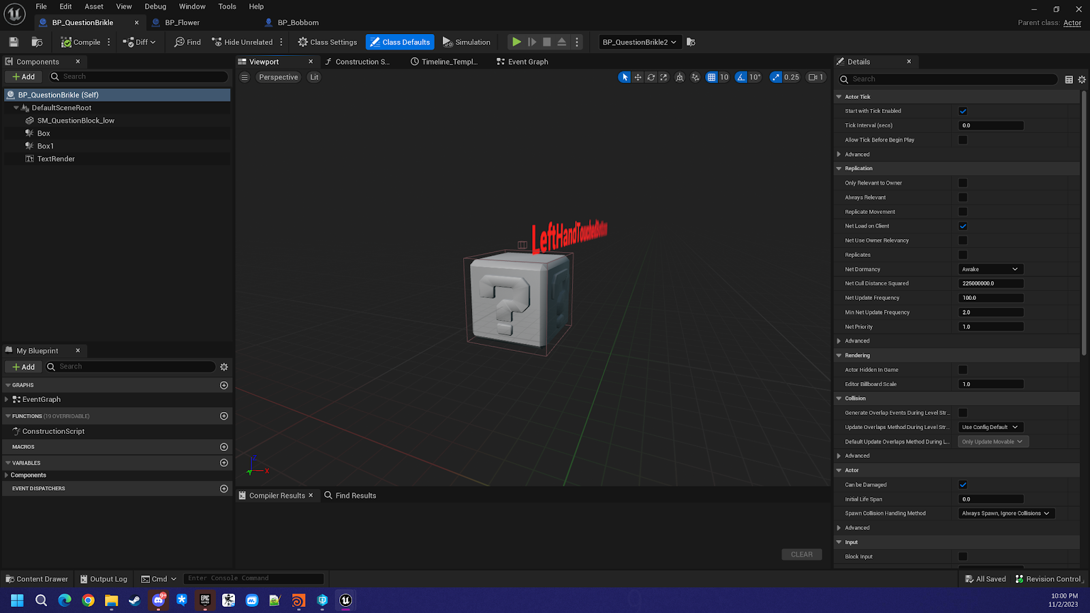Add a new event dispatcher with plus icon
Viewport: 1090px width, 613px height.
223,488
